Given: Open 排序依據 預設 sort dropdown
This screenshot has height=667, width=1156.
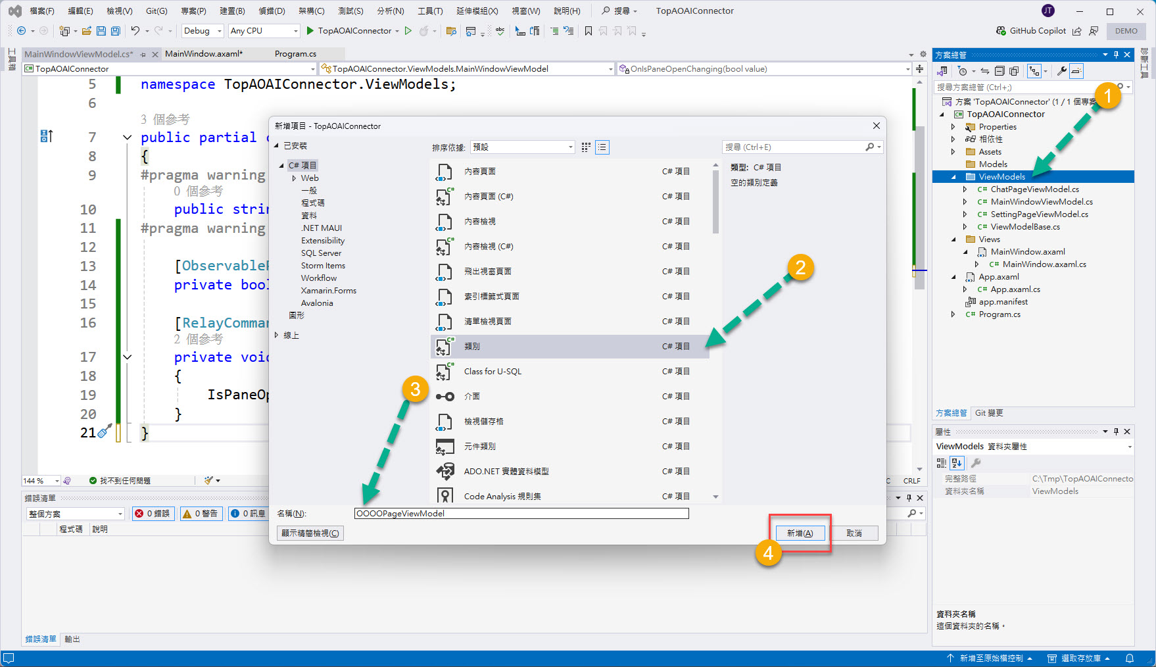Looking at the screenshot, I should 522,147.
